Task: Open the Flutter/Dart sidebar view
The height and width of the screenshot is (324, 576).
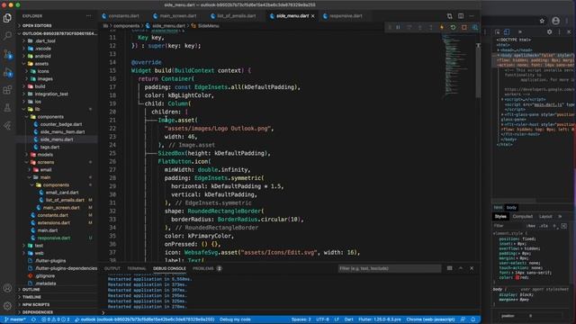Action: click(7, 126)
